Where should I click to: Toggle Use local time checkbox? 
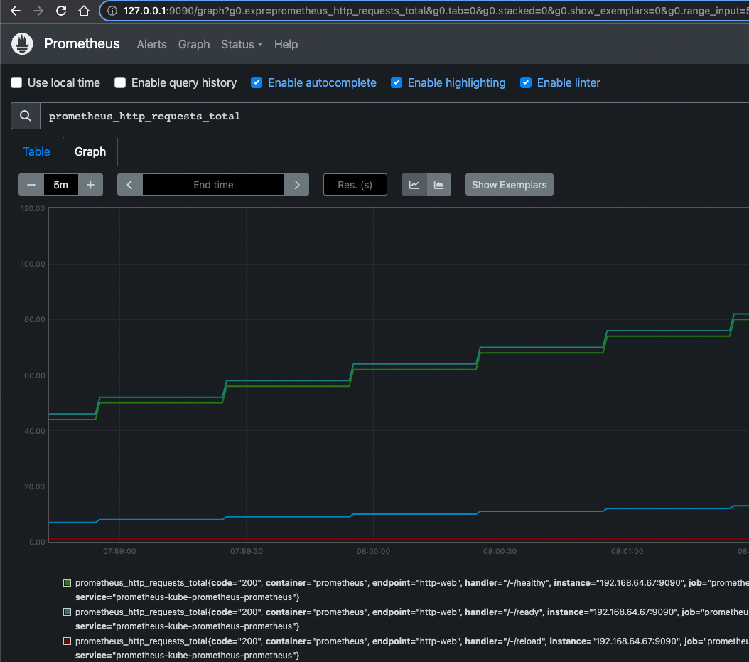pos(17,82)
